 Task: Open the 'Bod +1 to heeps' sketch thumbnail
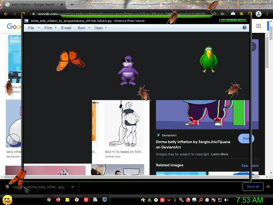pyautogui.click(x=124, y=124)
